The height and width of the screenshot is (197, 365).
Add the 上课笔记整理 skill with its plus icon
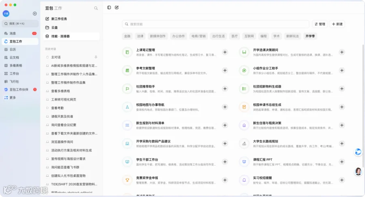coord(225,52)
